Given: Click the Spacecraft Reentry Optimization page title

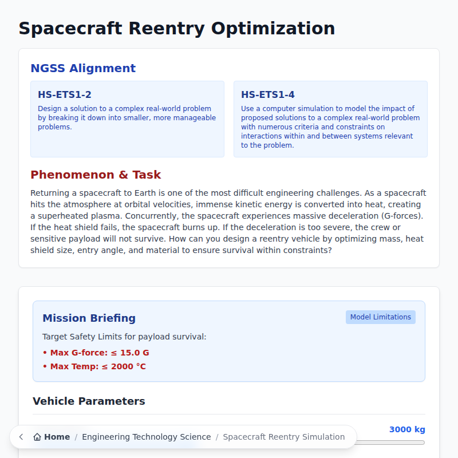Looking at the screenshot, I should click(177, 28).
